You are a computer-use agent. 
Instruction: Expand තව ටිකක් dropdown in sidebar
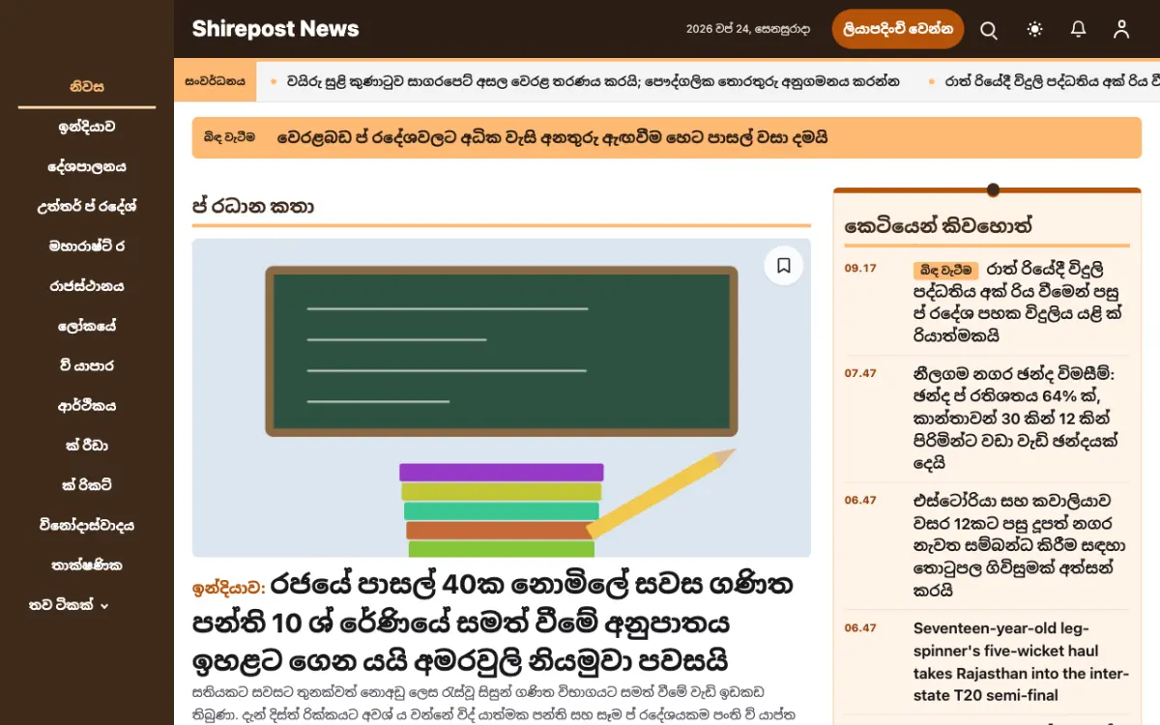coord(69,605)
